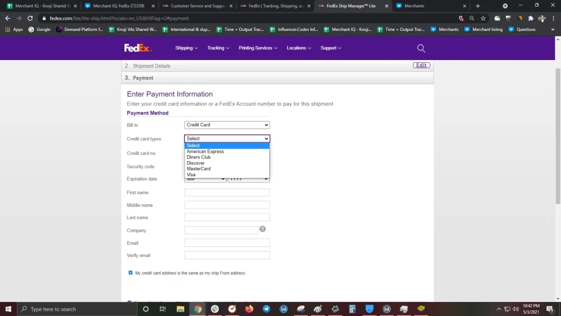Viewport: 561px width, 316px height.
Task: Uncheck credit card address same as ship From
Action: click(x=131, y=273)
